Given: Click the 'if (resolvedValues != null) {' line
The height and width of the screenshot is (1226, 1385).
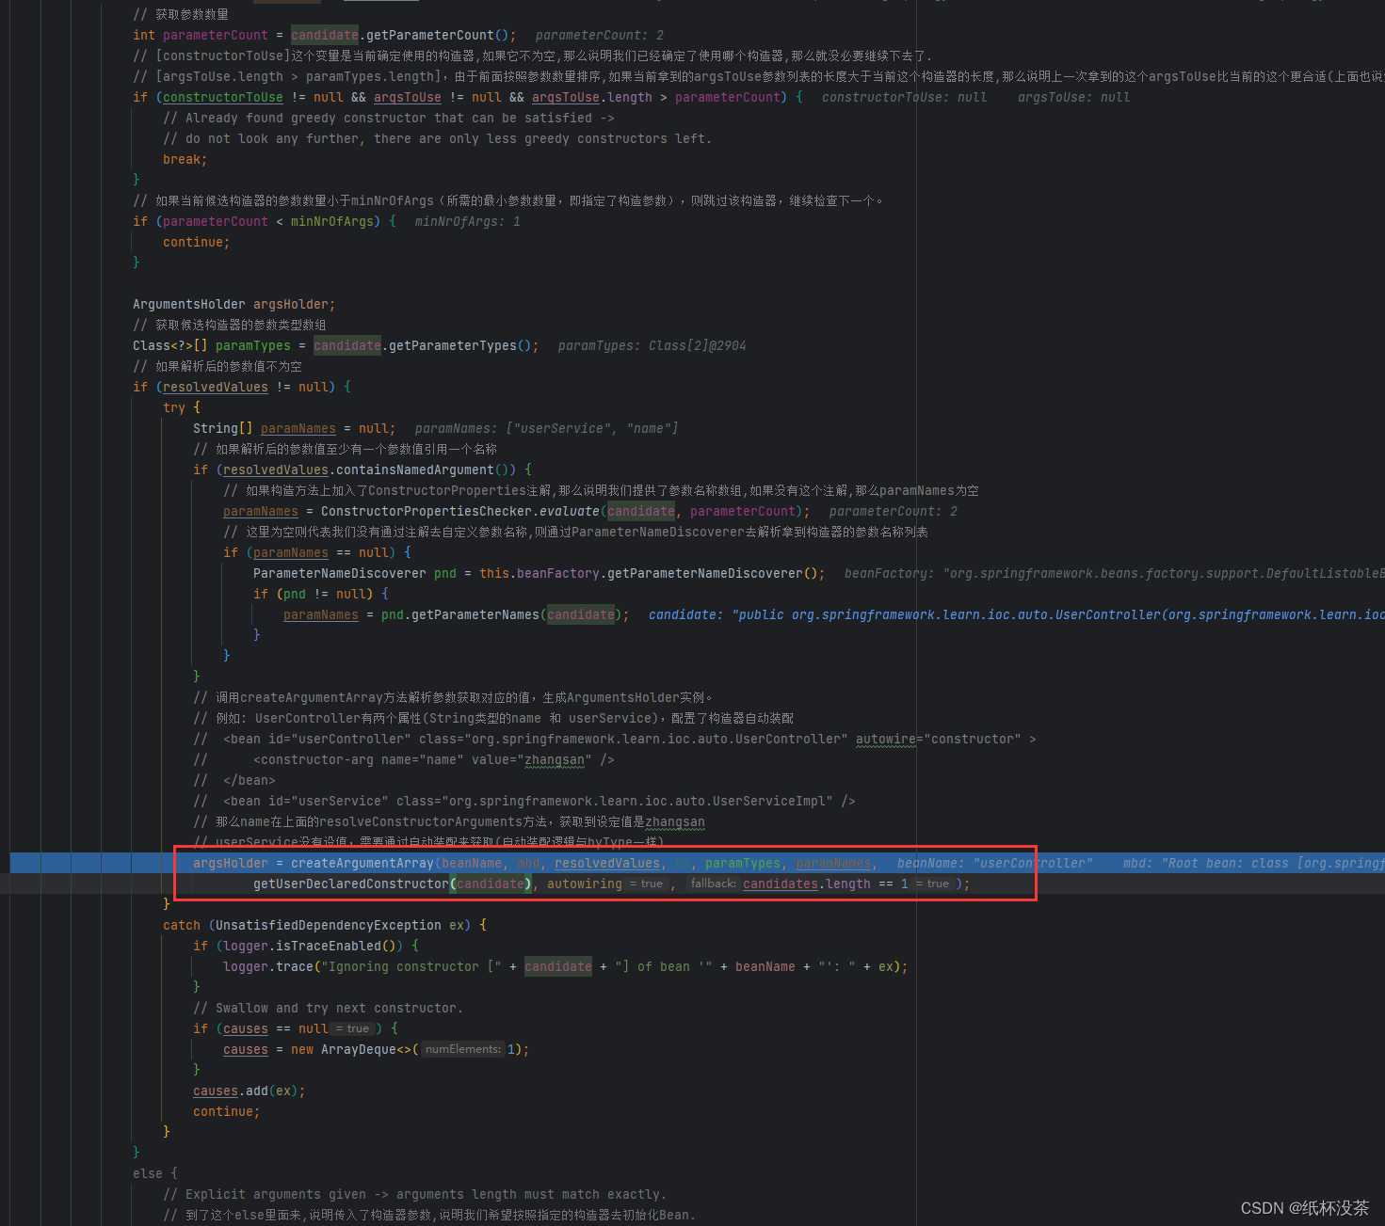Looking at the screenshot, I should coord(242,387).
